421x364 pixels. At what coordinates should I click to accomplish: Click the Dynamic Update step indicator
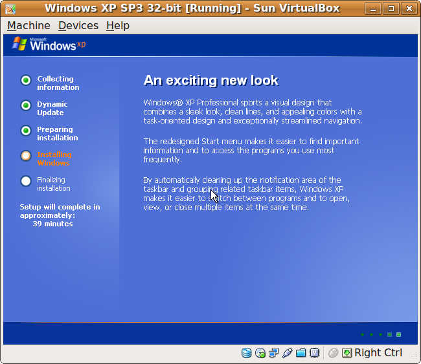(26, 105)
